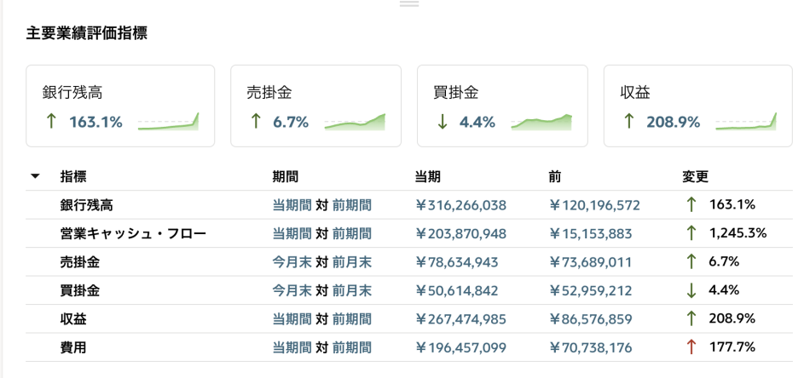Open 当期間 link in 銀行残高 row
Viewport: 810px width, 378px height.
tap(292, 205)
